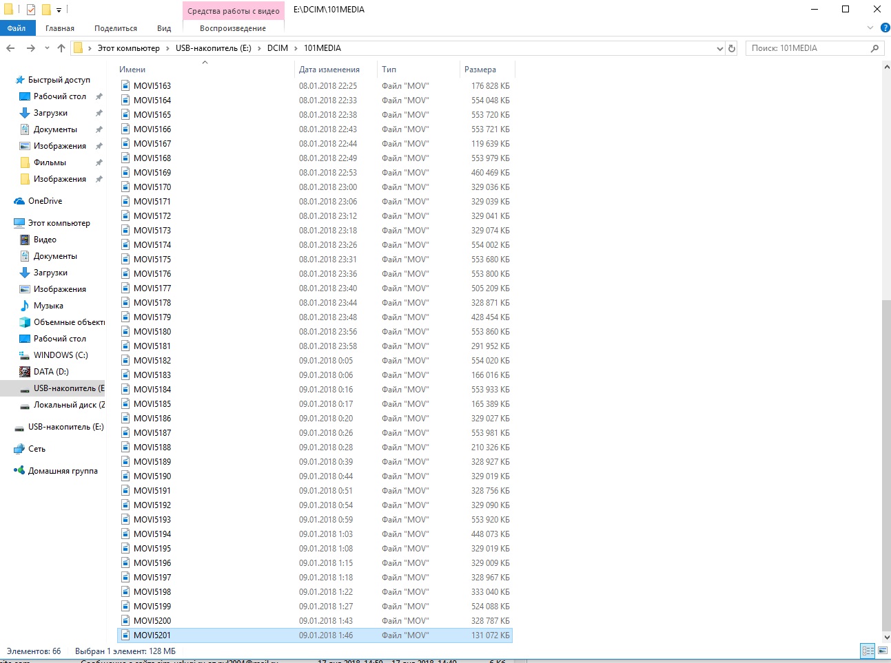Select WINDOWS (C:) drive in the sidebar
Viewport: 891px width, 663px height.
click(61, 355)
